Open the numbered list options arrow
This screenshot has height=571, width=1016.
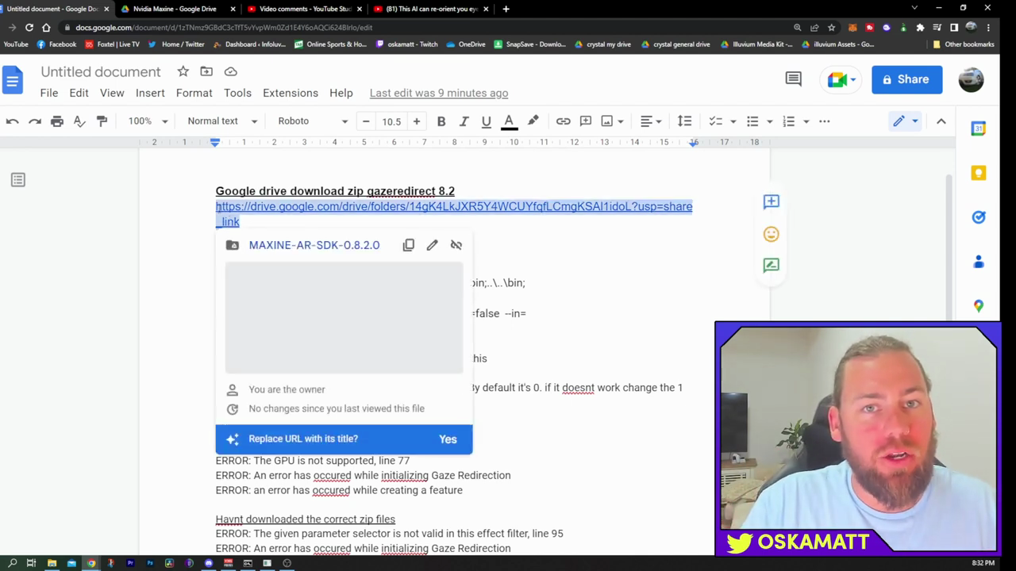point(806,121)
